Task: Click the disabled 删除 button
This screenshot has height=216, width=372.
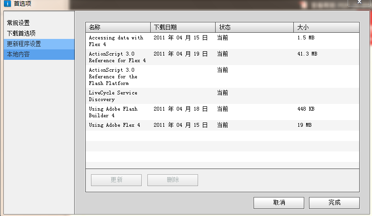Action: tap(172, 180)
